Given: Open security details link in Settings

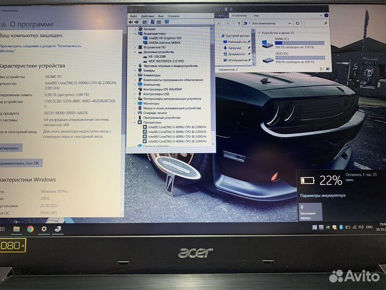Looking at the screenshot, I should click(40, 48).
